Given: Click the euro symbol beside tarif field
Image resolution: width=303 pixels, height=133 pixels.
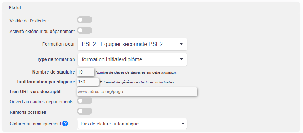Looking at the screenshot, I should point(101,82).
